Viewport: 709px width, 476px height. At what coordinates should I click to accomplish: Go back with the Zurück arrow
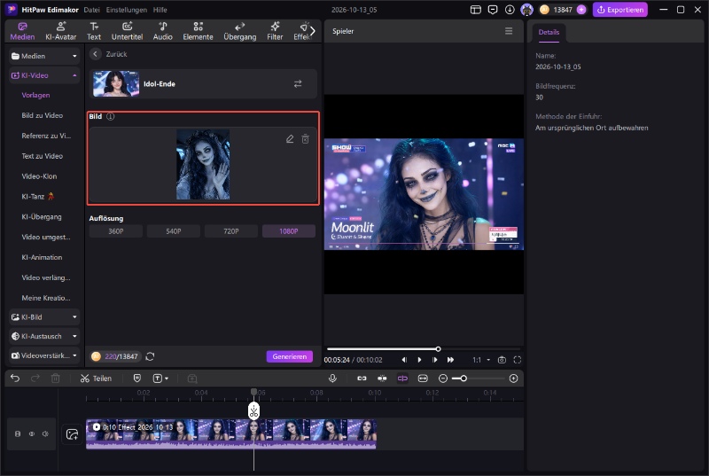(95, 54)
